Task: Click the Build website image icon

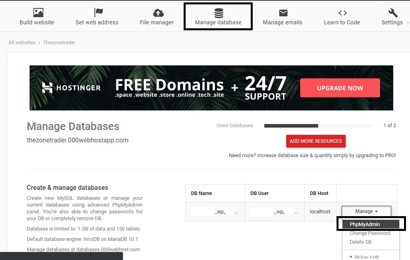Action: coord(38,12)
